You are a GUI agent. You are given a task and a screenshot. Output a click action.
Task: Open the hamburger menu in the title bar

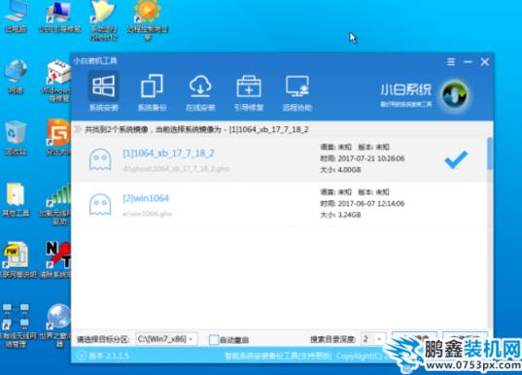[451, 62]
